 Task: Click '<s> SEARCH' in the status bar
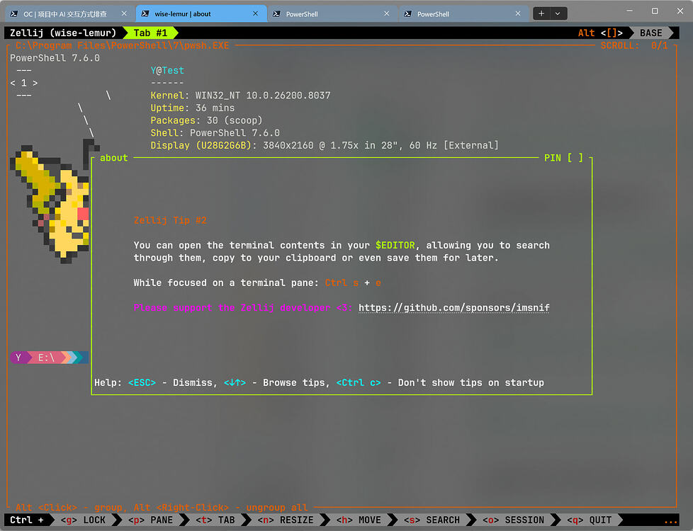(x=432, y=520)
